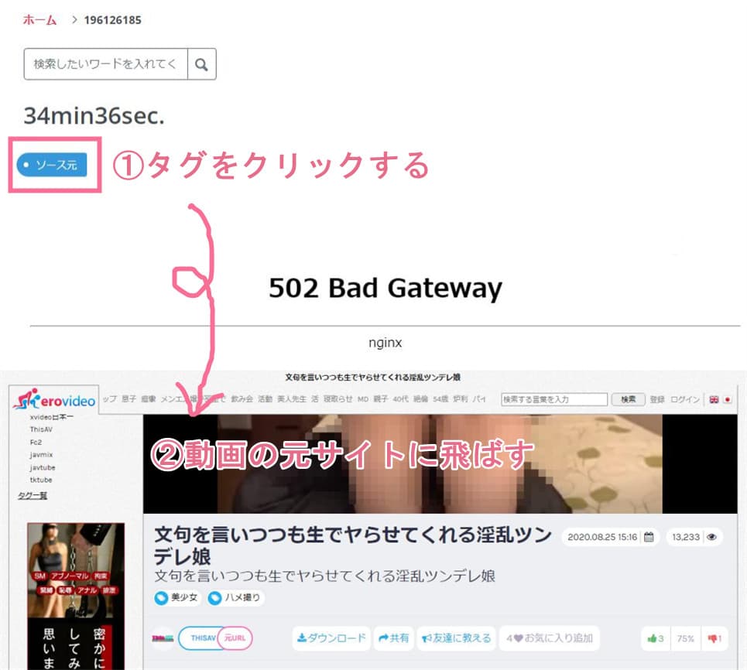Click the 共有 share button

pos(393,638)
